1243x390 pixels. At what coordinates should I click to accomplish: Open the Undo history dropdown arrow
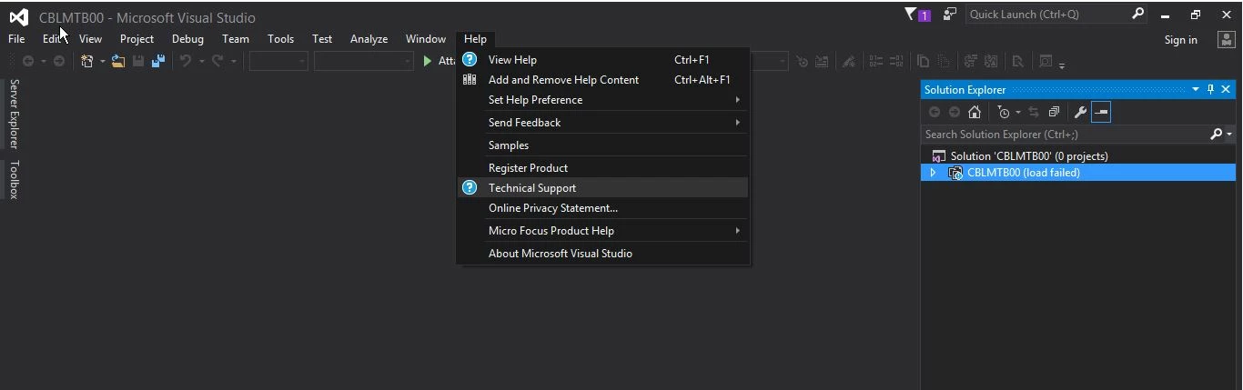pyautogui.click(x=200, y=62)
